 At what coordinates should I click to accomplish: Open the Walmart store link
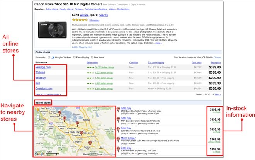pos(40,73)
